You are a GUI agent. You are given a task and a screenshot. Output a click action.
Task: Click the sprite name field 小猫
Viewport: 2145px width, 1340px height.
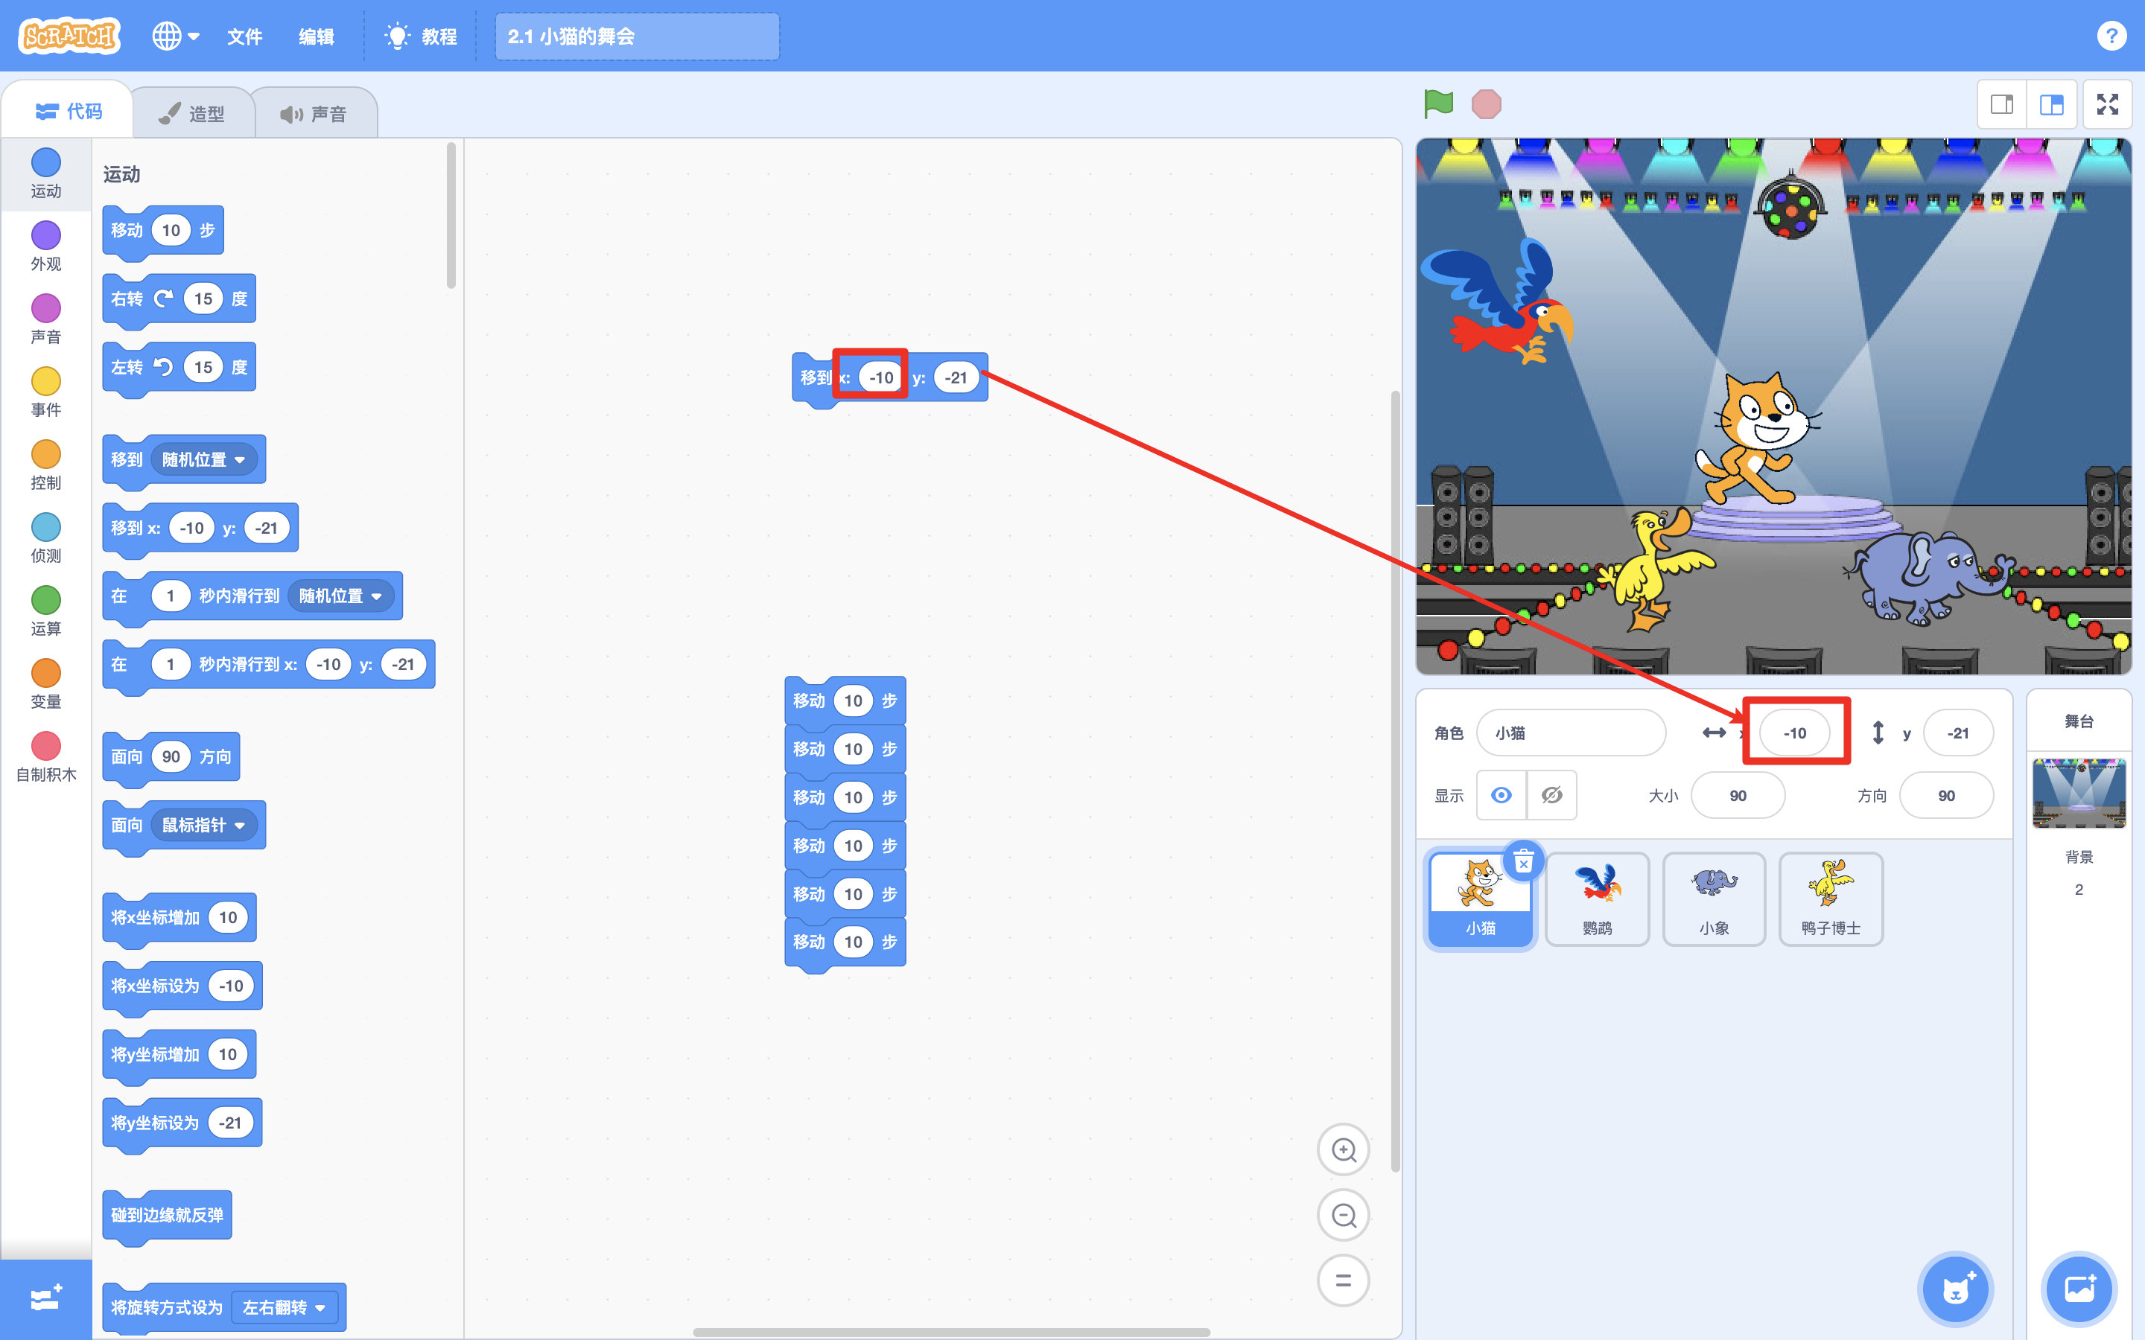coord(1571,733)
